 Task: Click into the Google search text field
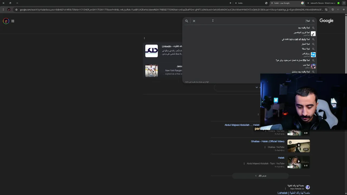tap(253, 21)
